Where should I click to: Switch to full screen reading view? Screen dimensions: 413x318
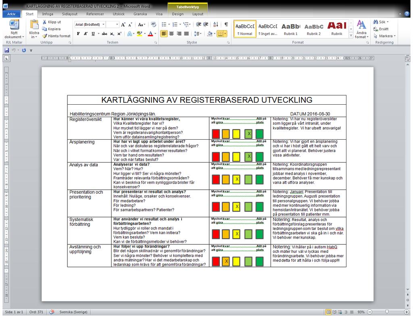coord(334,312)
